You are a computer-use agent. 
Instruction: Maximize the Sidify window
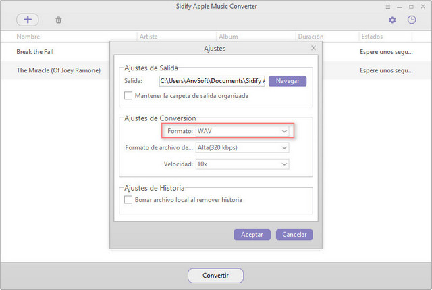click(x=411, y=7)
